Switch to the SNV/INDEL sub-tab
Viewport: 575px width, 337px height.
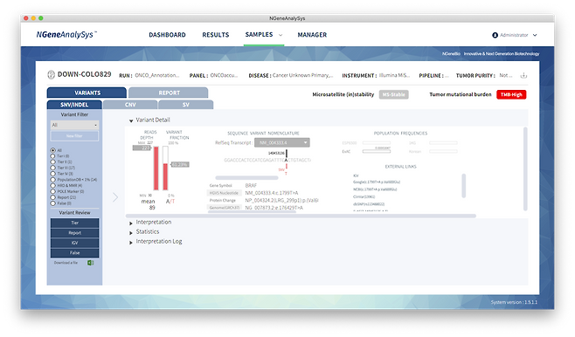coord(74,105)
